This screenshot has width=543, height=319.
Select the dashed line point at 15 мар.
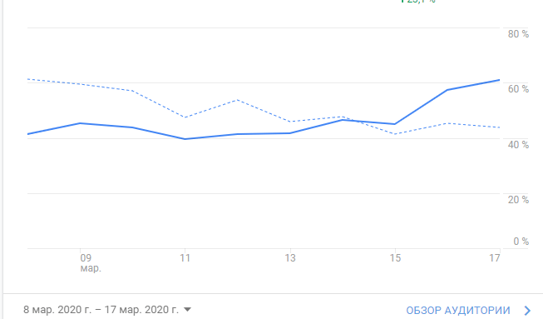click(395, 134)
